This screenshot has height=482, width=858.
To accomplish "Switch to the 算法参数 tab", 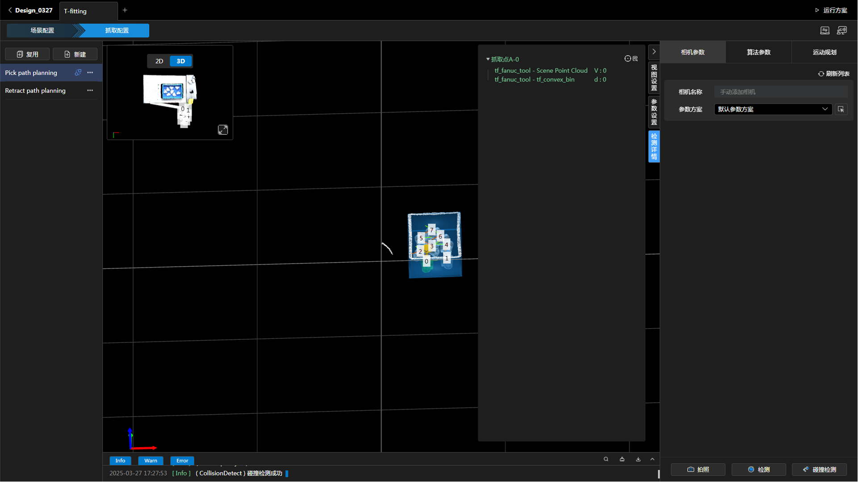I will [x=758, y=52].
